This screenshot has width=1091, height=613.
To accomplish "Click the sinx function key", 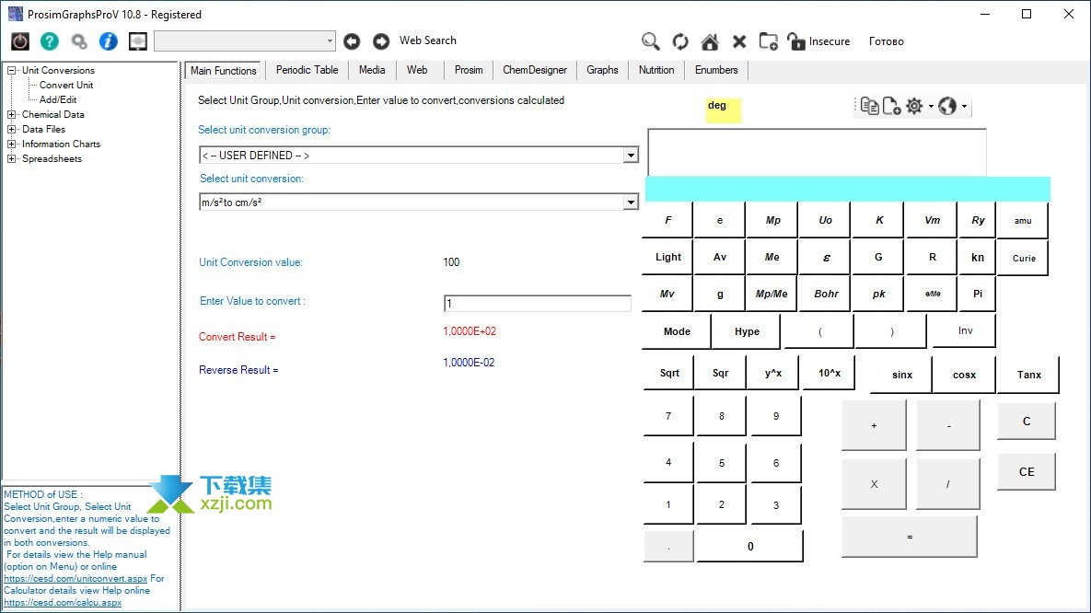I will (x=901, y=375).
